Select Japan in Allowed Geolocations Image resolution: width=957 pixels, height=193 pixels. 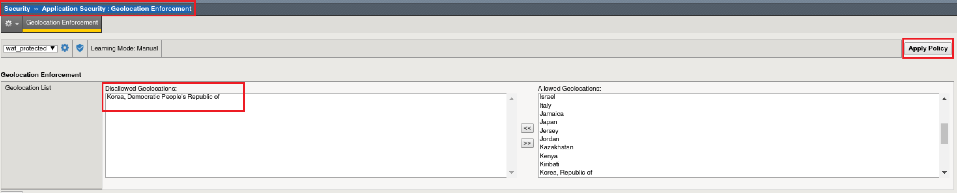(548, 122)
